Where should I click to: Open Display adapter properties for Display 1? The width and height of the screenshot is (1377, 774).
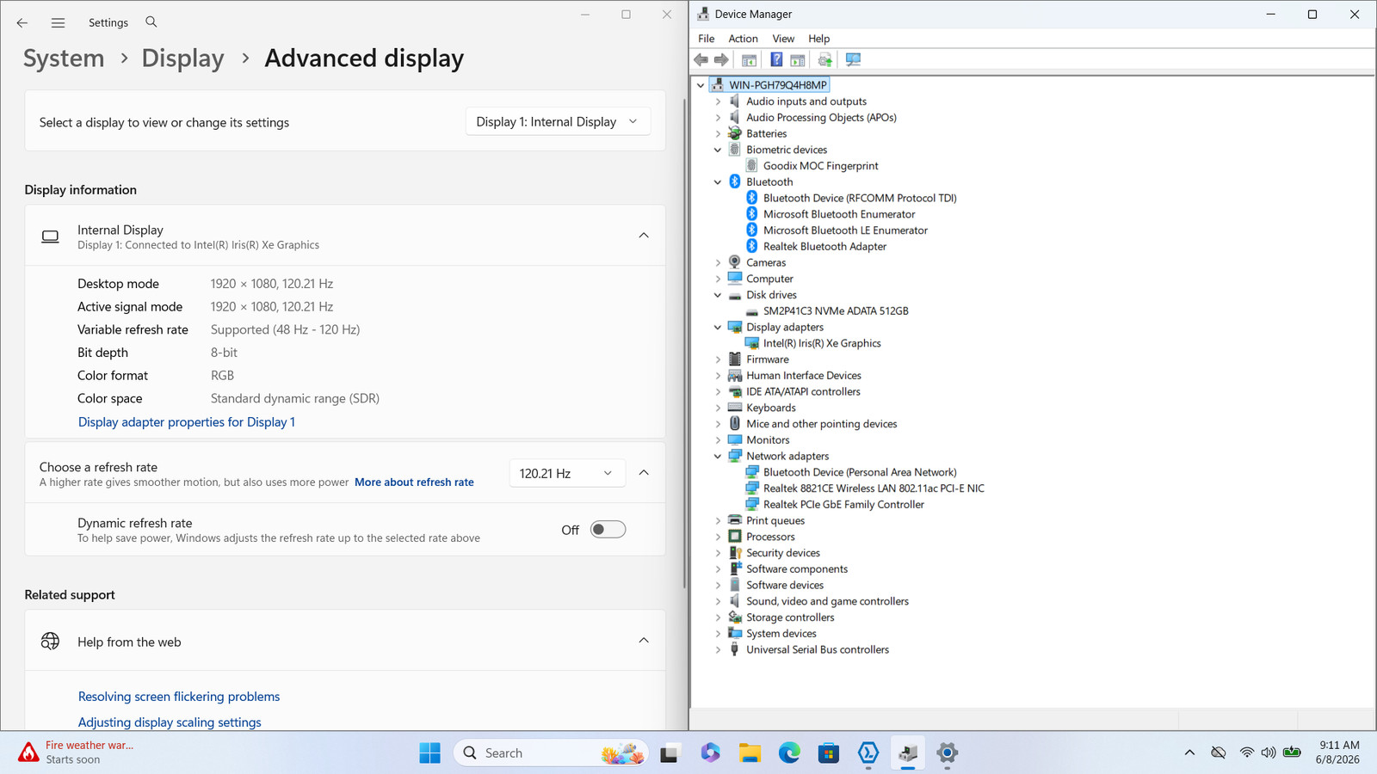(x=187, y=422)
